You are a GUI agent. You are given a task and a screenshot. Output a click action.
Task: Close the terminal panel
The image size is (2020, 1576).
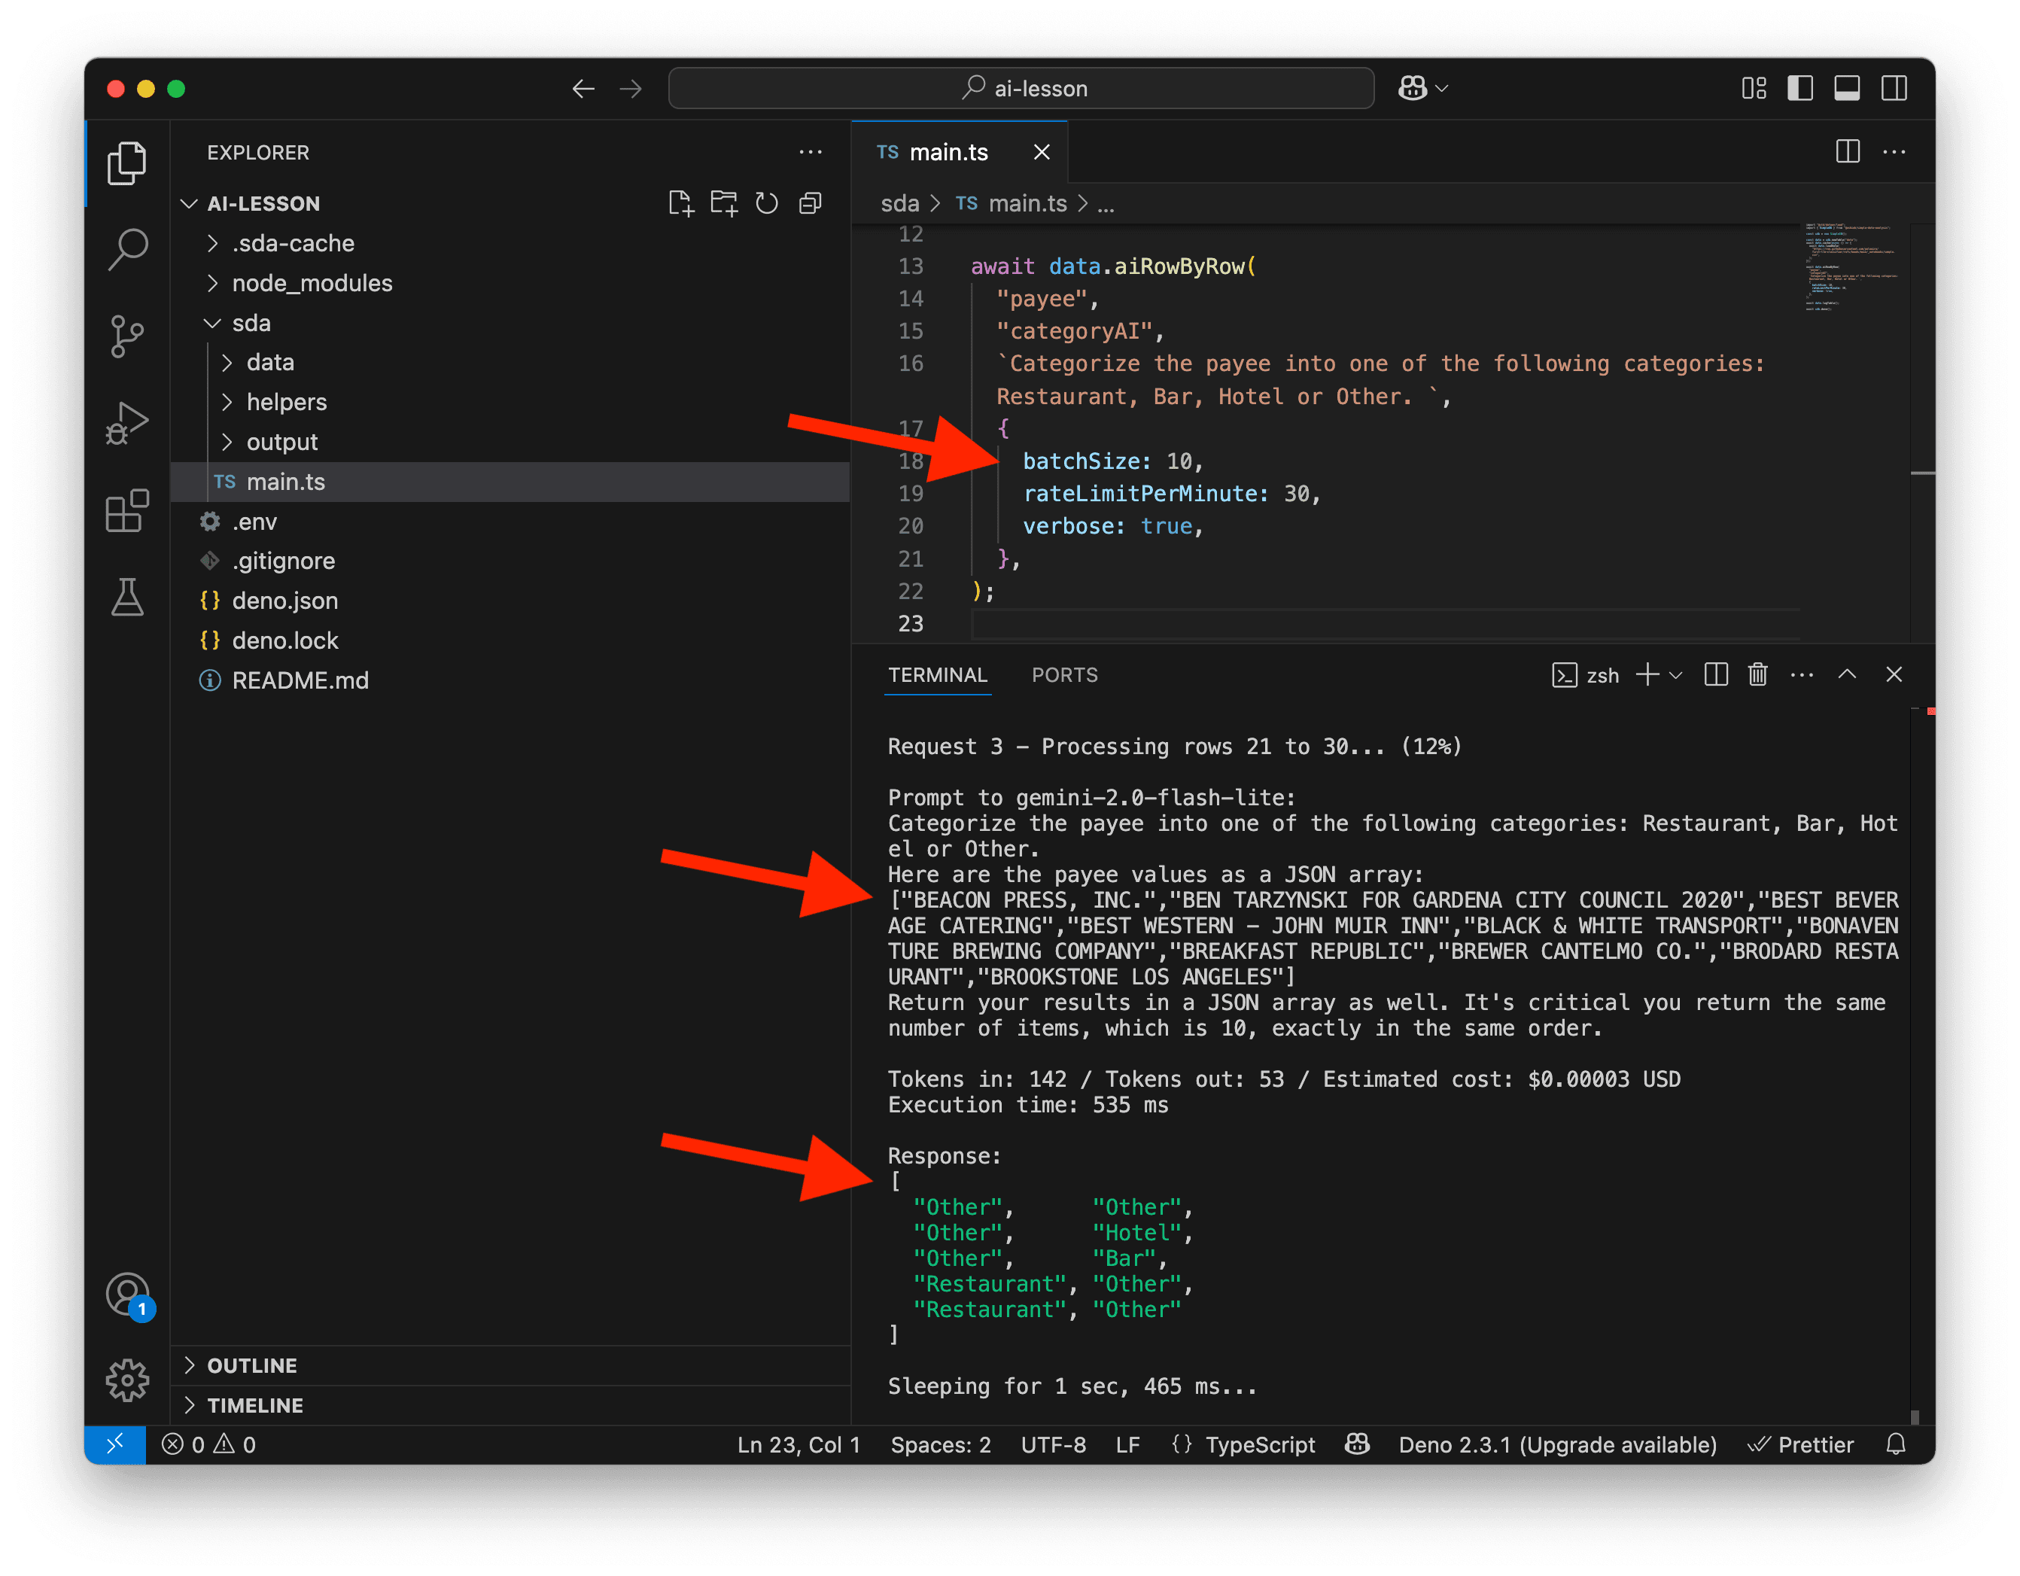[1894, 675]
